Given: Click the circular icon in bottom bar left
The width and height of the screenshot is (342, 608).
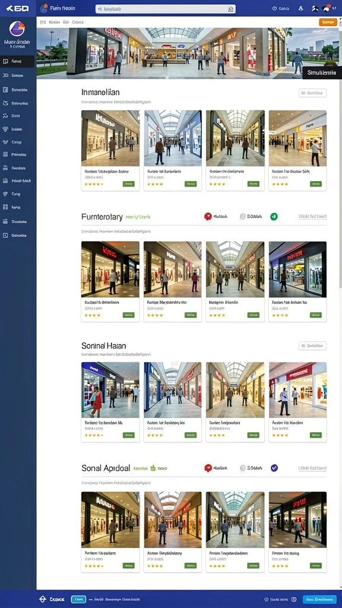Looking at the screenshot, I should pos(43,599).
